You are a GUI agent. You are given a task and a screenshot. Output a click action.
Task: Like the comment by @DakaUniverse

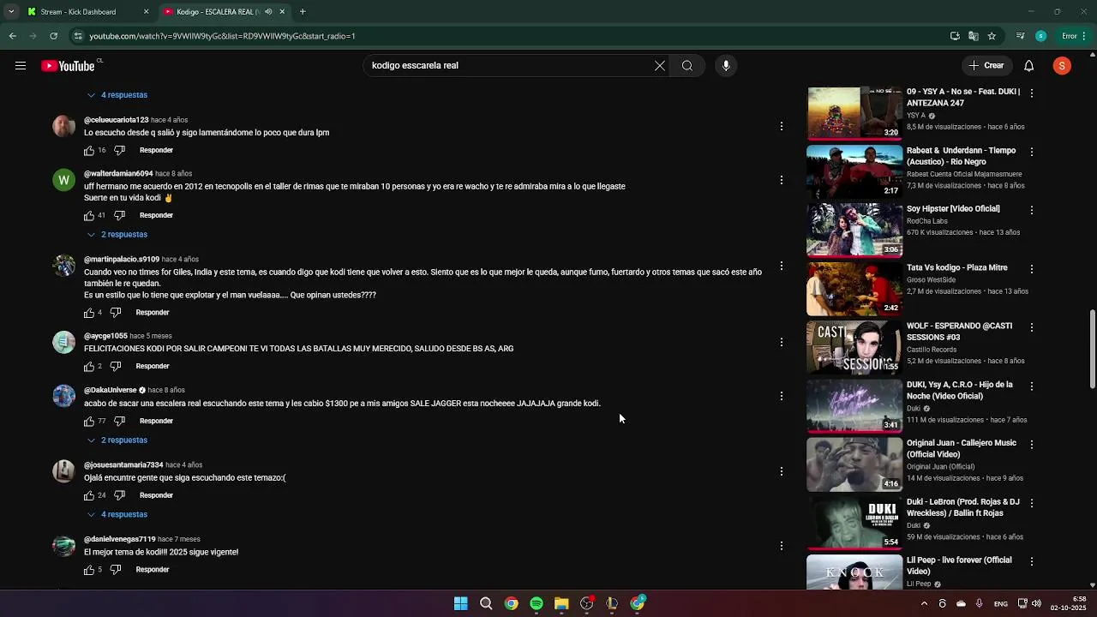[x=89, y=421]
